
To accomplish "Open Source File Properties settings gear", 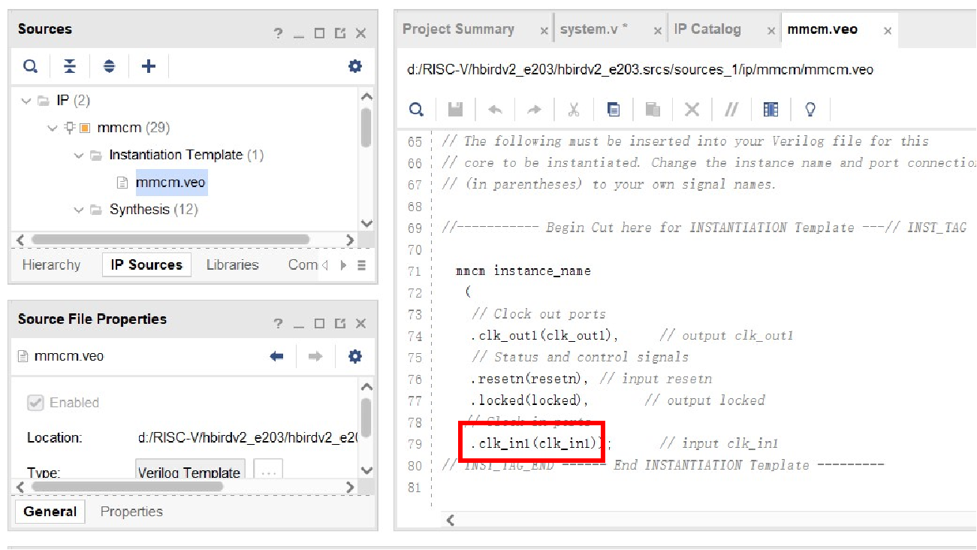I will (x=355, y=356).
